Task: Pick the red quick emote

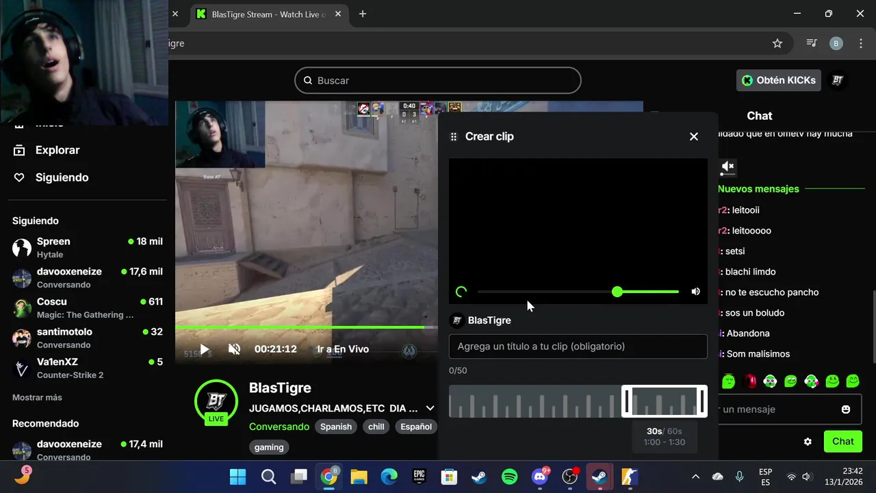Action: [x=750, y=381]
